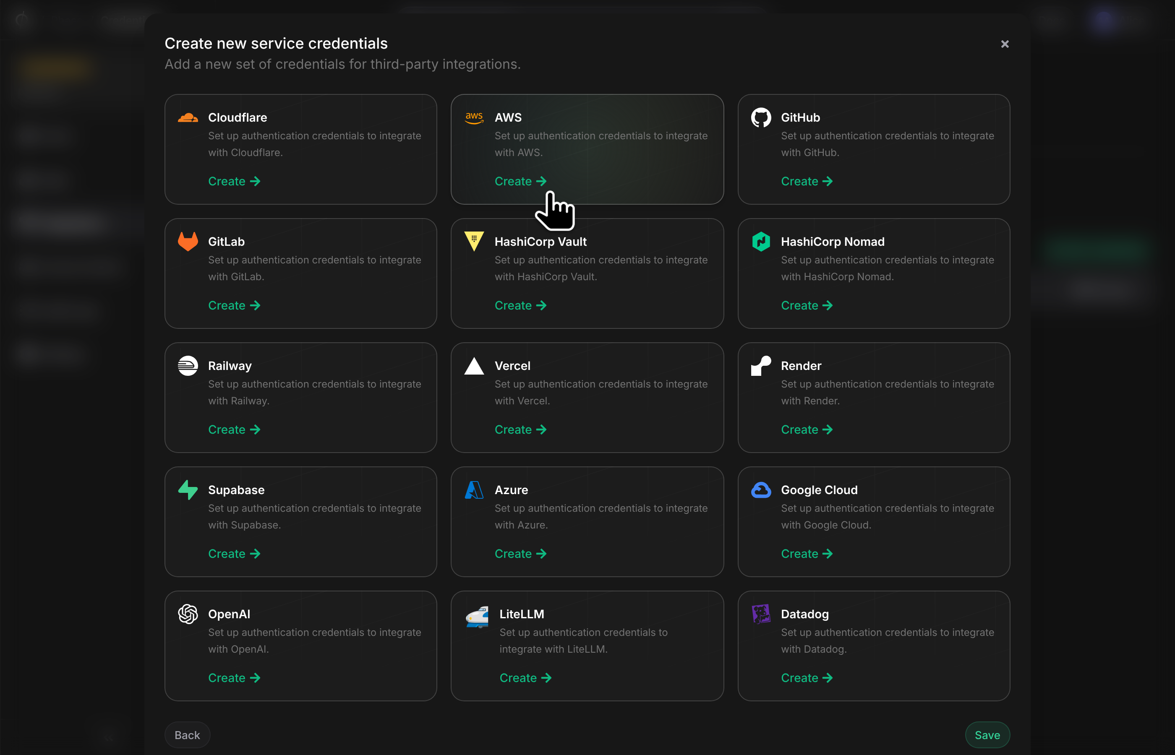Click the Railway logo icon
Screen dimensions: 1175x755
[188, 366]
